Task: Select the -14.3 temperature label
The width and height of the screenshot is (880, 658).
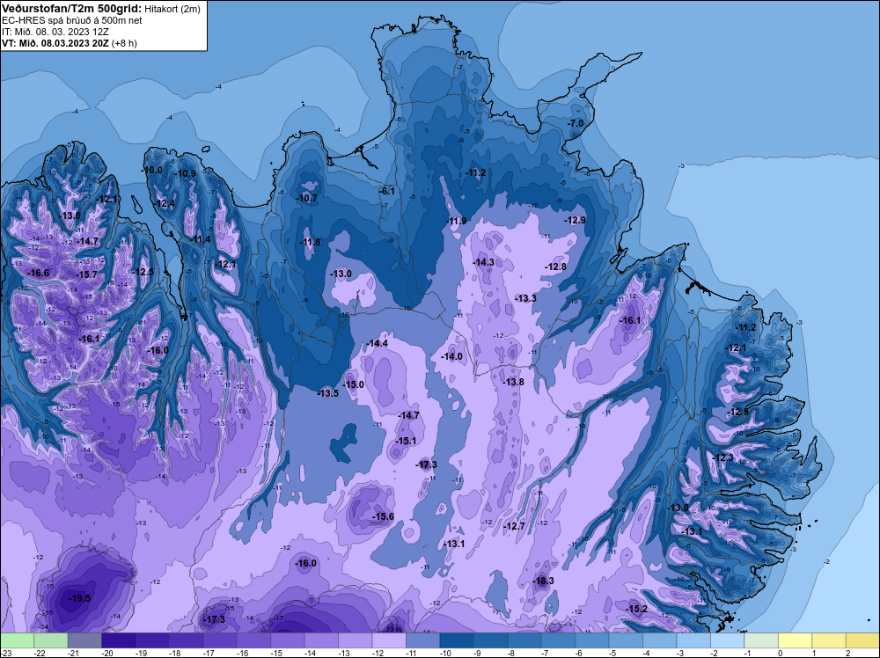Action: pos(484,262)
